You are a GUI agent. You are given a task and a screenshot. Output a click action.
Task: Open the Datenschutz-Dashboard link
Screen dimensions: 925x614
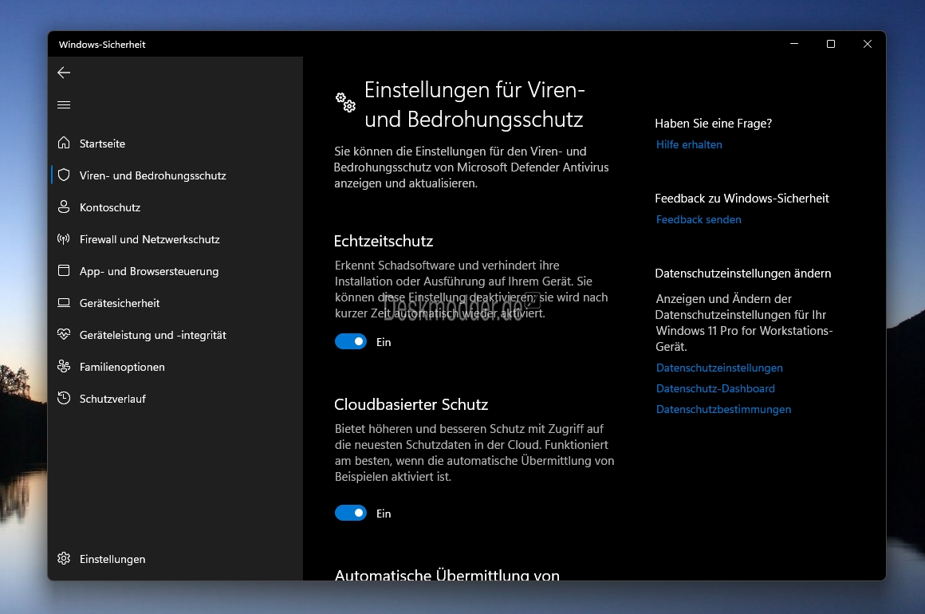[x=715, y=388]
